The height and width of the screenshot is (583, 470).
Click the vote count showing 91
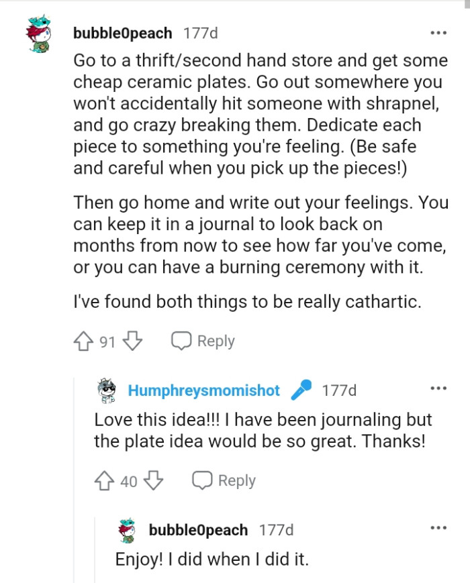[x=107, y=341]
